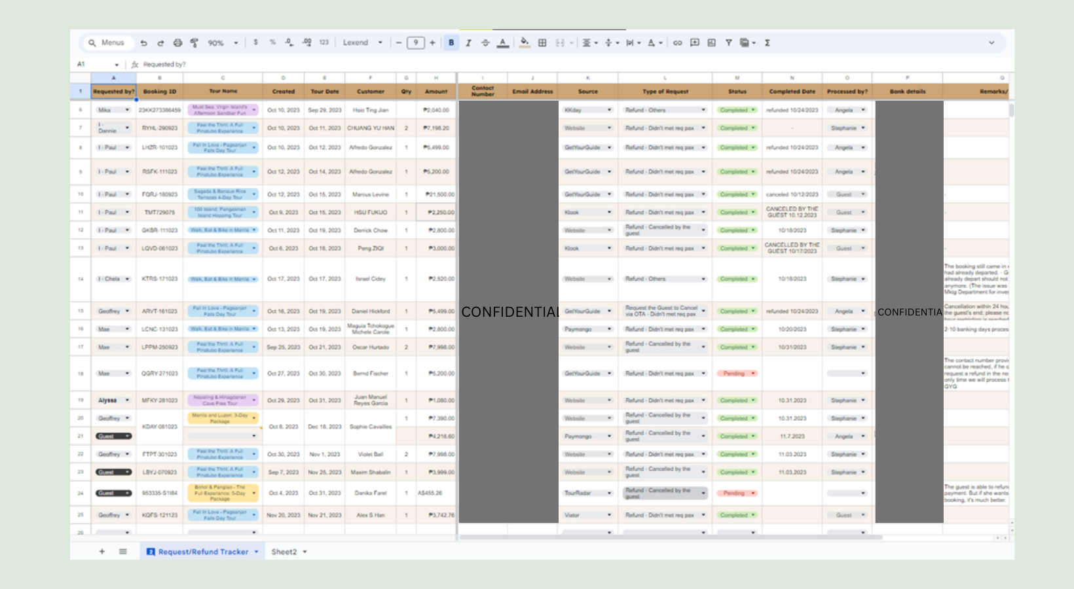Select the Booking ID header cell

coord(160,92)
